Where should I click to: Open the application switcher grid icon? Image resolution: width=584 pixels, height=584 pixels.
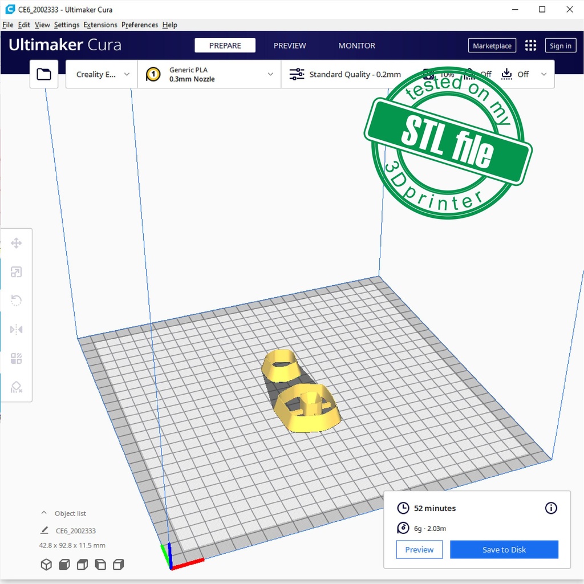click(530, 46)
